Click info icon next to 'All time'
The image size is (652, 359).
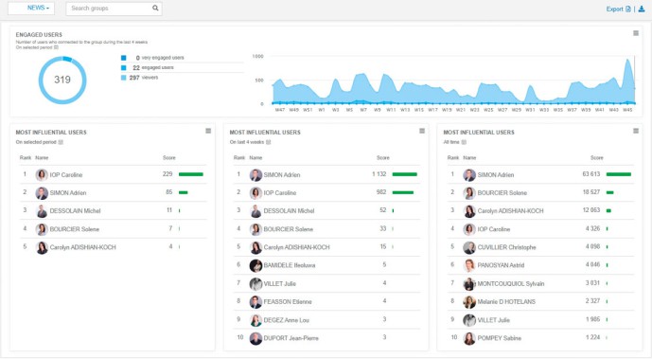pyautogui.click(x=464, y=142)
